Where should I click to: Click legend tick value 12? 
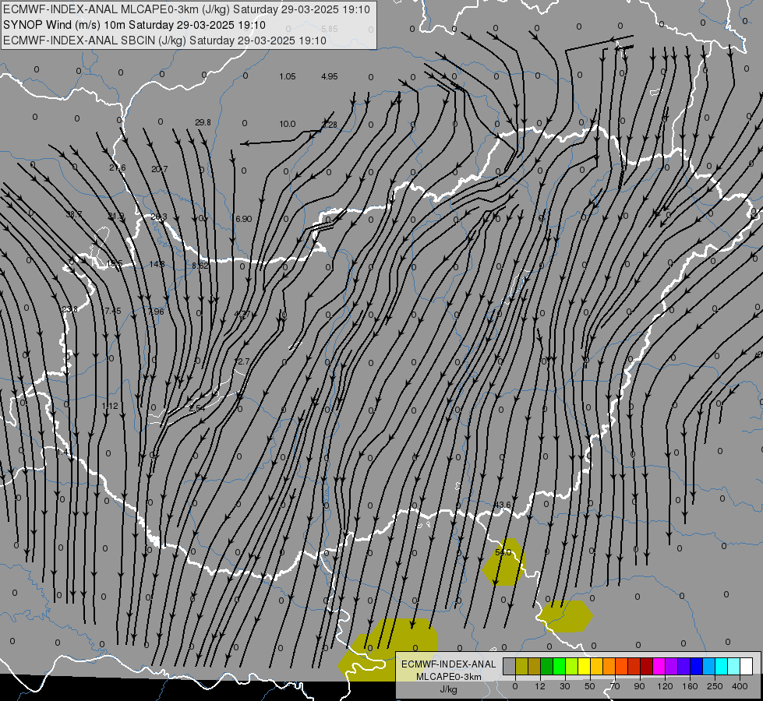pyautogui.click(x=540, y=686)
